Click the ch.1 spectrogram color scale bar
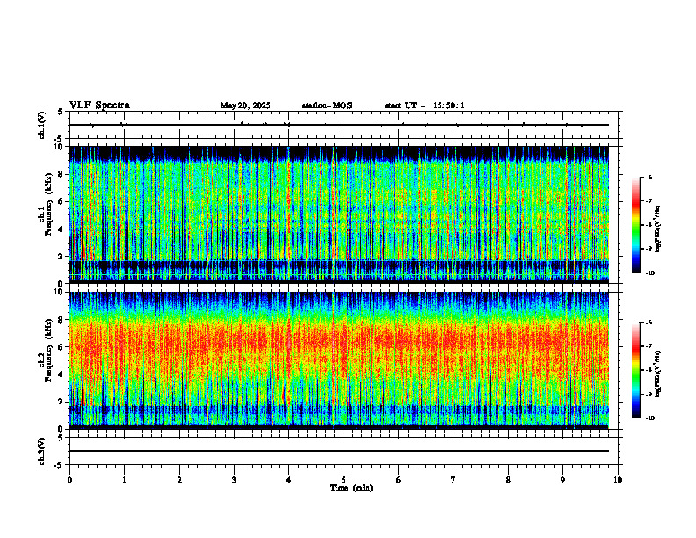This screenshot has width=696, height=538. (635, 225)
